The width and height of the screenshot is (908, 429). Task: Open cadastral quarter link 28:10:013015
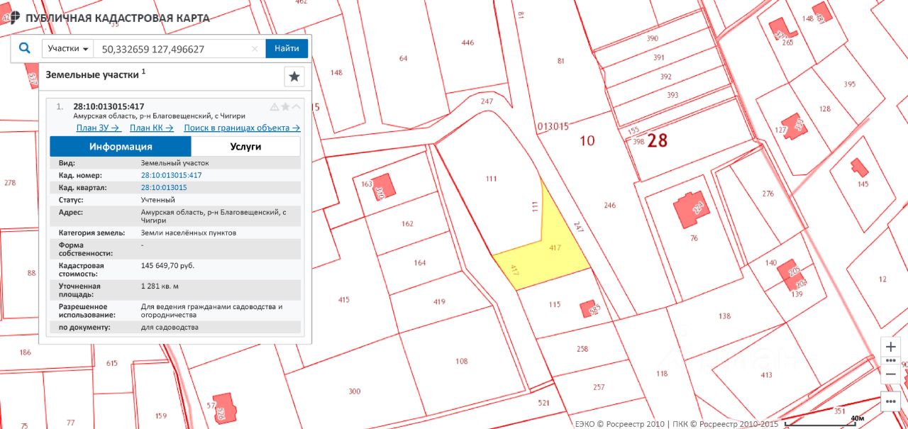tap(164, 187)
